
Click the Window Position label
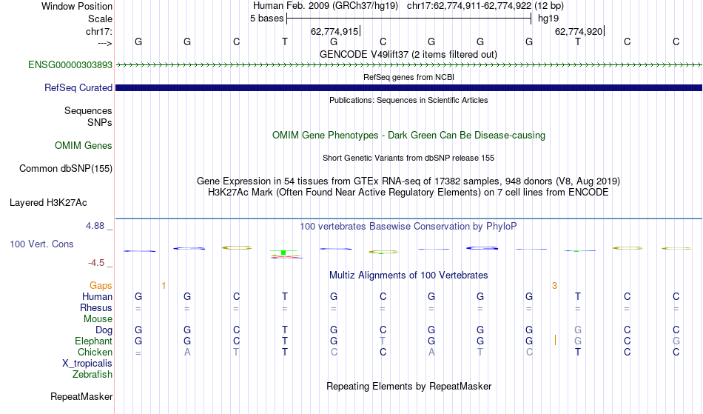tap(77, 6)
